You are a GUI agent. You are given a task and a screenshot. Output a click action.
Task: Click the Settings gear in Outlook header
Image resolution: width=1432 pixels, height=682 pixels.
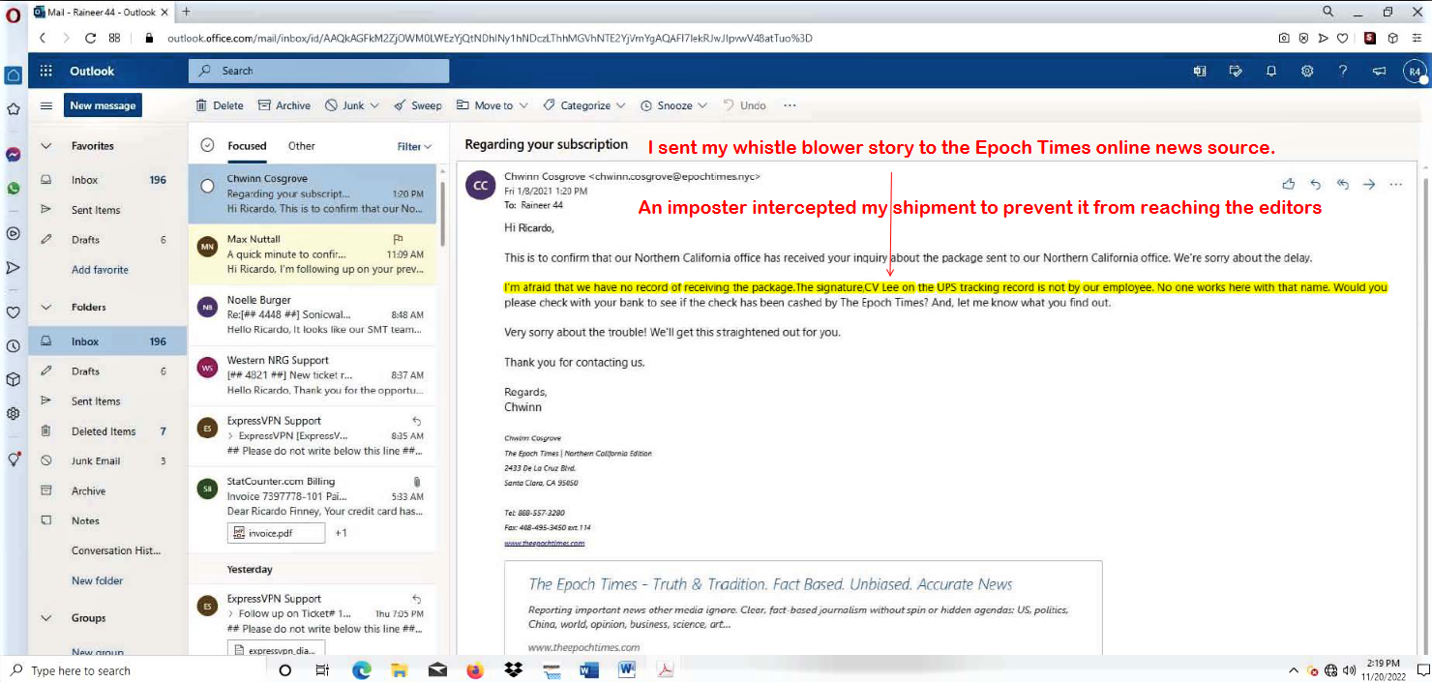point(1307,71)
